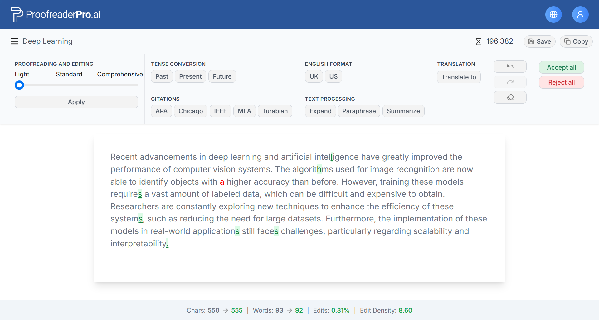Click the eraser clear button

point(510,97)
